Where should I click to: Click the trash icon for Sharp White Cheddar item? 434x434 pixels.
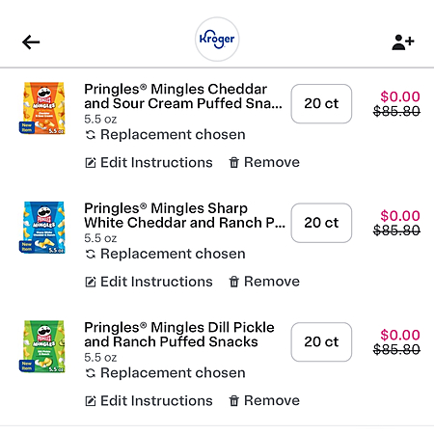tap(233, 282)
